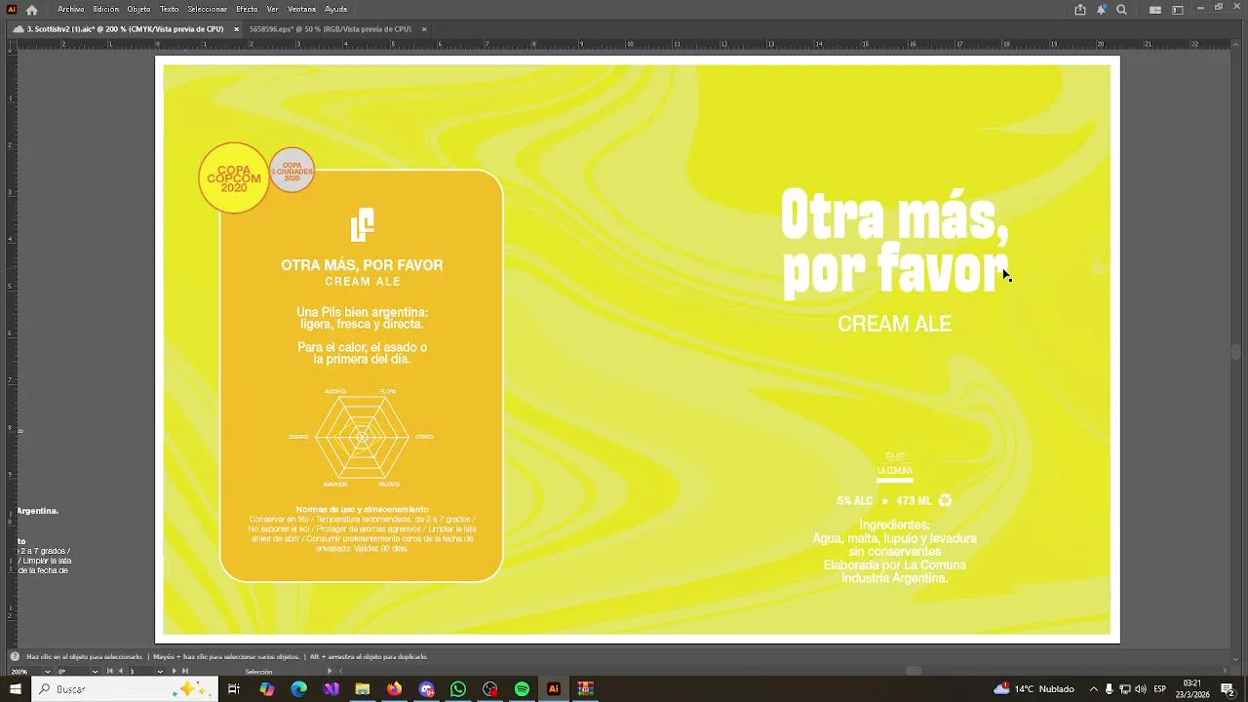This screenshot has height=702, width=1248.
Task: Select the white logo on orange label
Action: [362, 224]
